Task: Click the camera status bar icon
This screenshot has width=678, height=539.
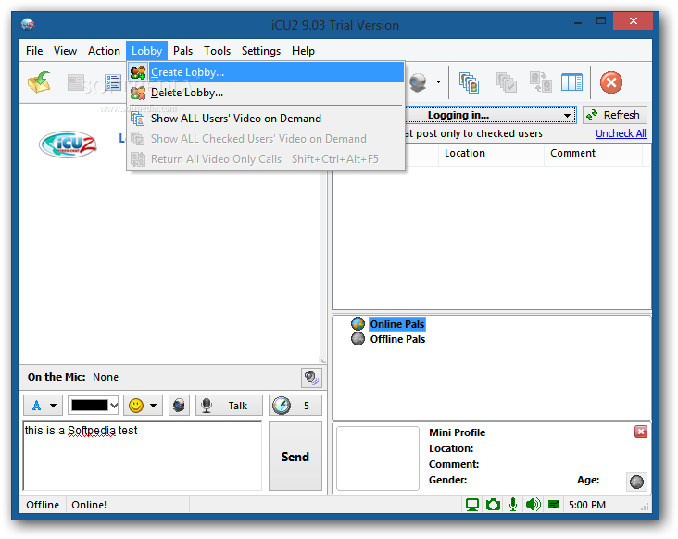Action: pos(493,505)
